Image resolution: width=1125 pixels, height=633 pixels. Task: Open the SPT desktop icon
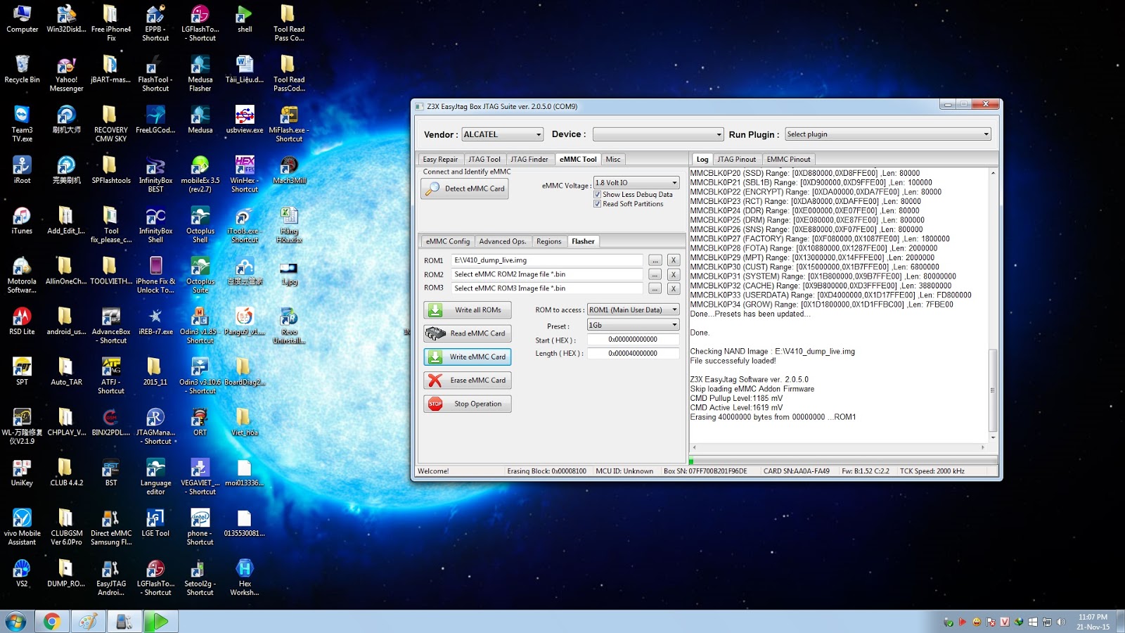click(22, 372)
